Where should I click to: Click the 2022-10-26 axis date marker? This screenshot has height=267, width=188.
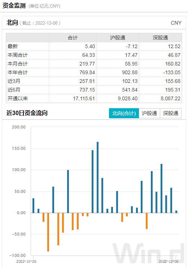pyautogui.click(x=26, y=261)
